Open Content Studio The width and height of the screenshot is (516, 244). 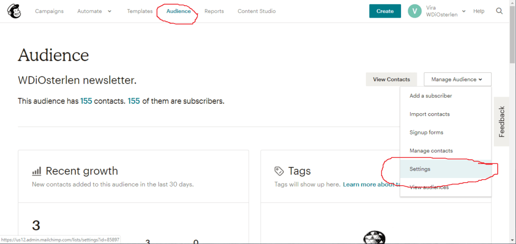[x=256, y=11]
